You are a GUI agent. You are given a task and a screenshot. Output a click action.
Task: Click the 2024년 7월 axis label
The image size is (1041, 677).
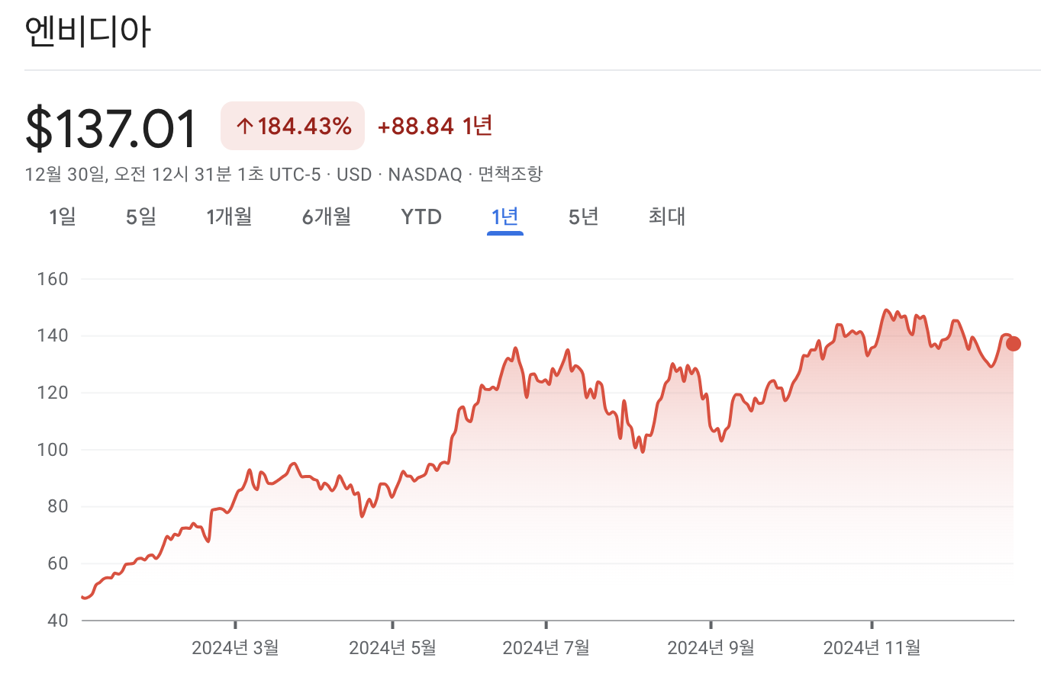(546, 647)
